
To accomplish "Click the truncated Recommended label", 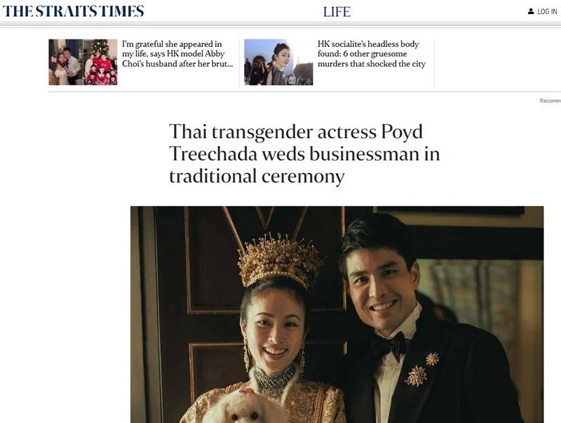I will click(550, 101).
